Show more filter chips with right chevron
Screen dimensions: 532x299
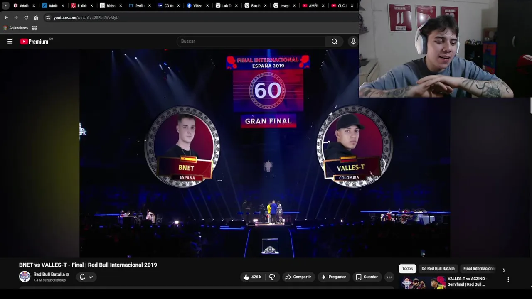point(504,270)
